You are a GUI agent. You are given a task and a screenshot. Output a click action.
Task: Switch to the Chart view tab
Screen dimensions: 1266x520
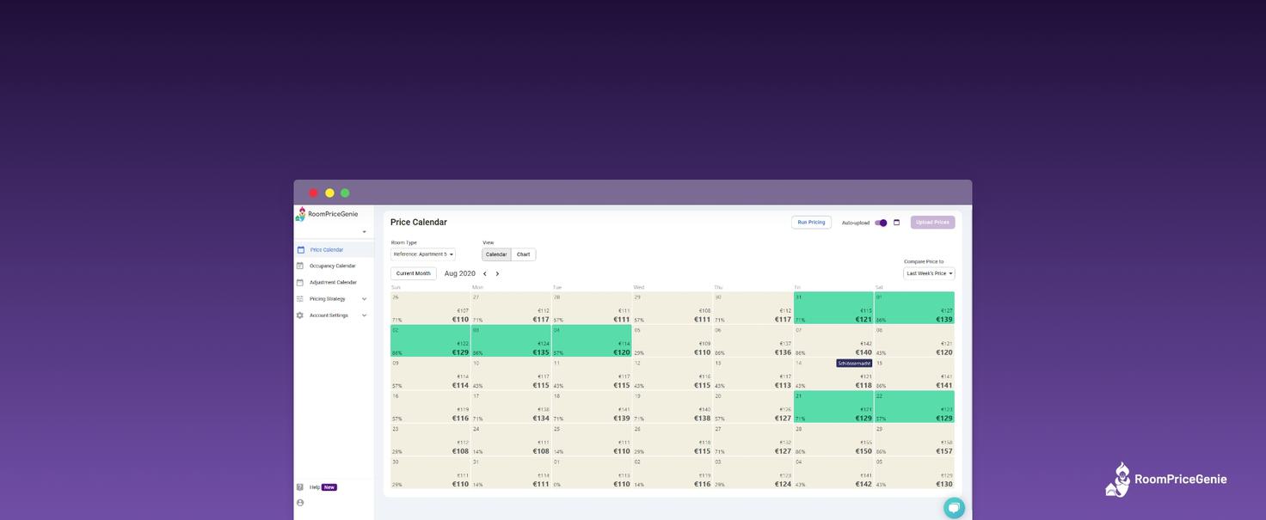click(523, 254)
